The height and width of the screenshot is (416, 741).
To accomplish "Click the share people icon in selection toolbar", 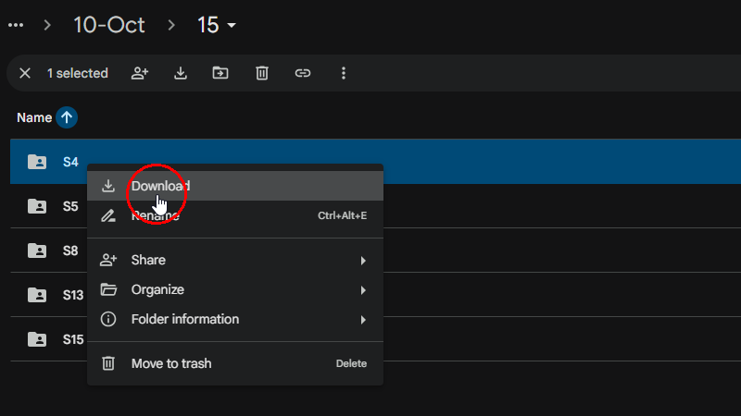I will (140, 73).
